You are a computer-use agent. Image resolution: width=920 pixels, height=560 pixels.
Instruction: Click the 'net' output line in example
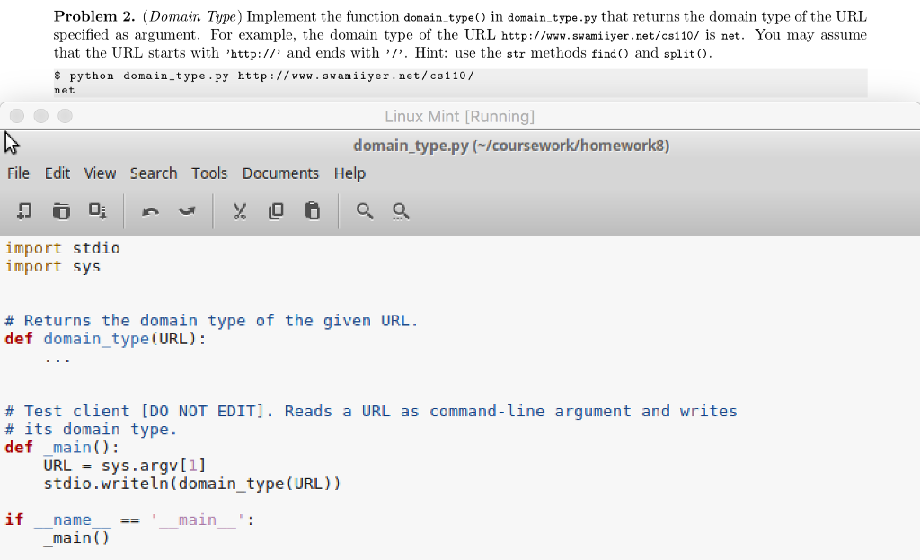[65, 91]
